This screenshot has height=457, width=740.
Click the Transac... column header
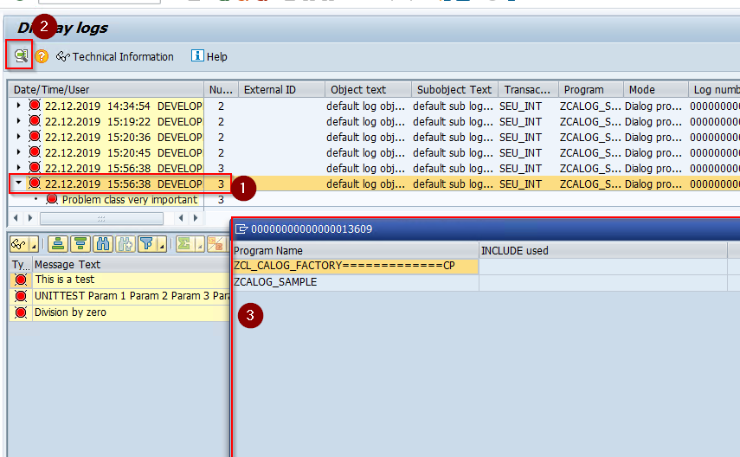coord(529,90)
